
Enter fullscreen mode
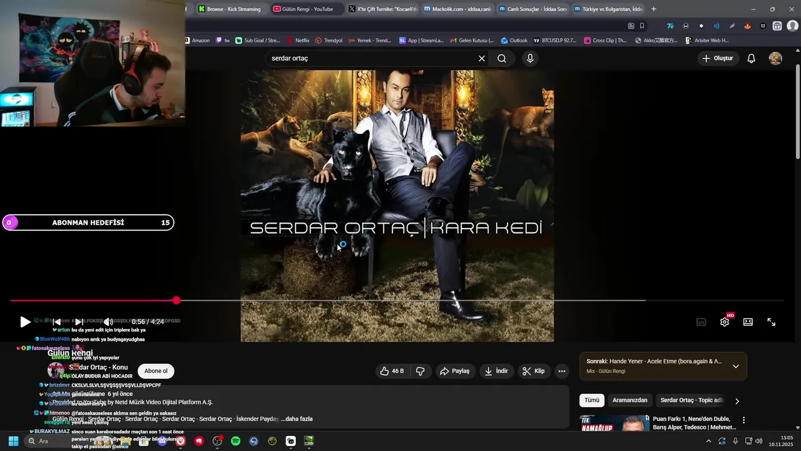pos(772,322)
